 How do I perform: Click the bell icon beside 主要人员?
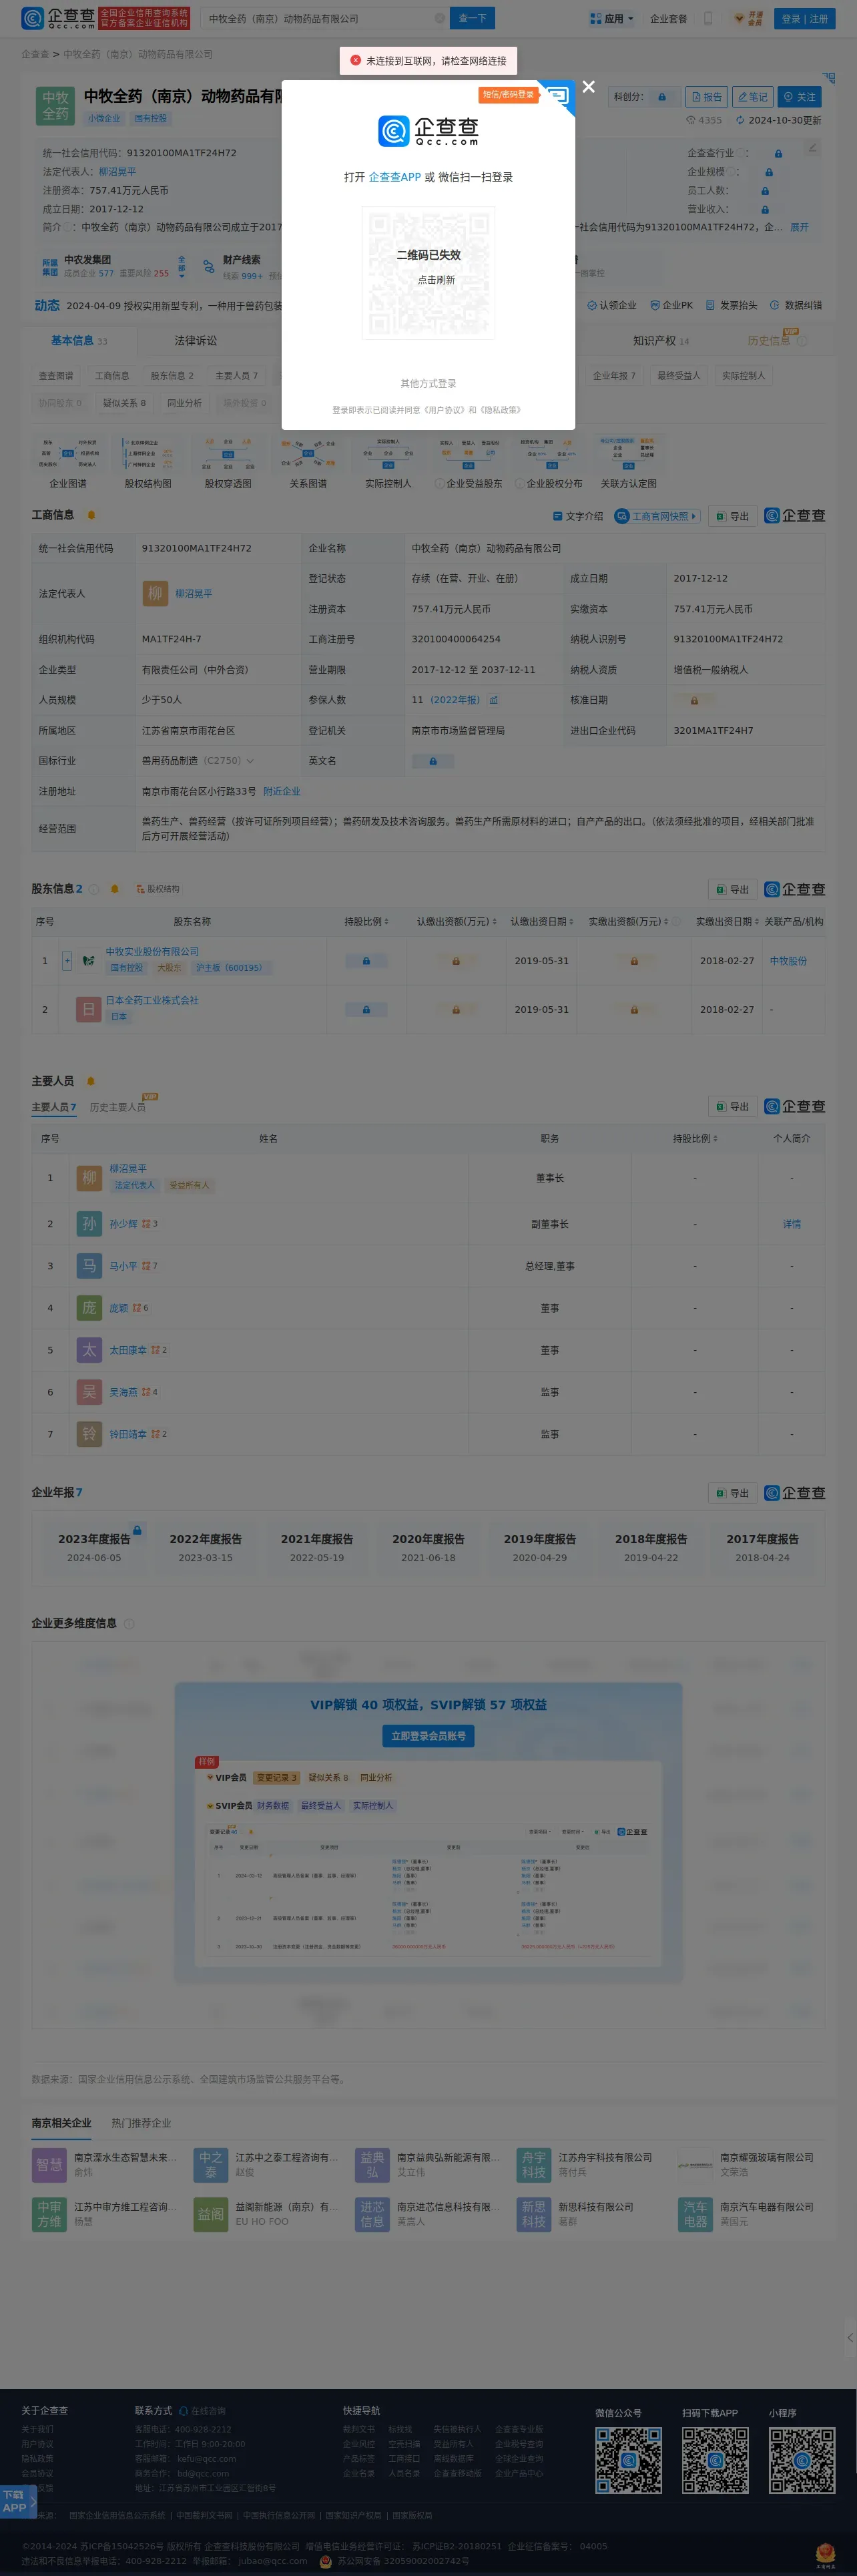[90, 1081]
